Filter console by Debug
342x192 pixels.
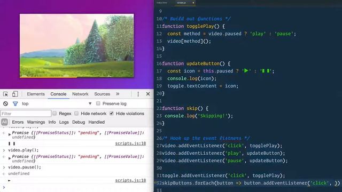(79, 122)
